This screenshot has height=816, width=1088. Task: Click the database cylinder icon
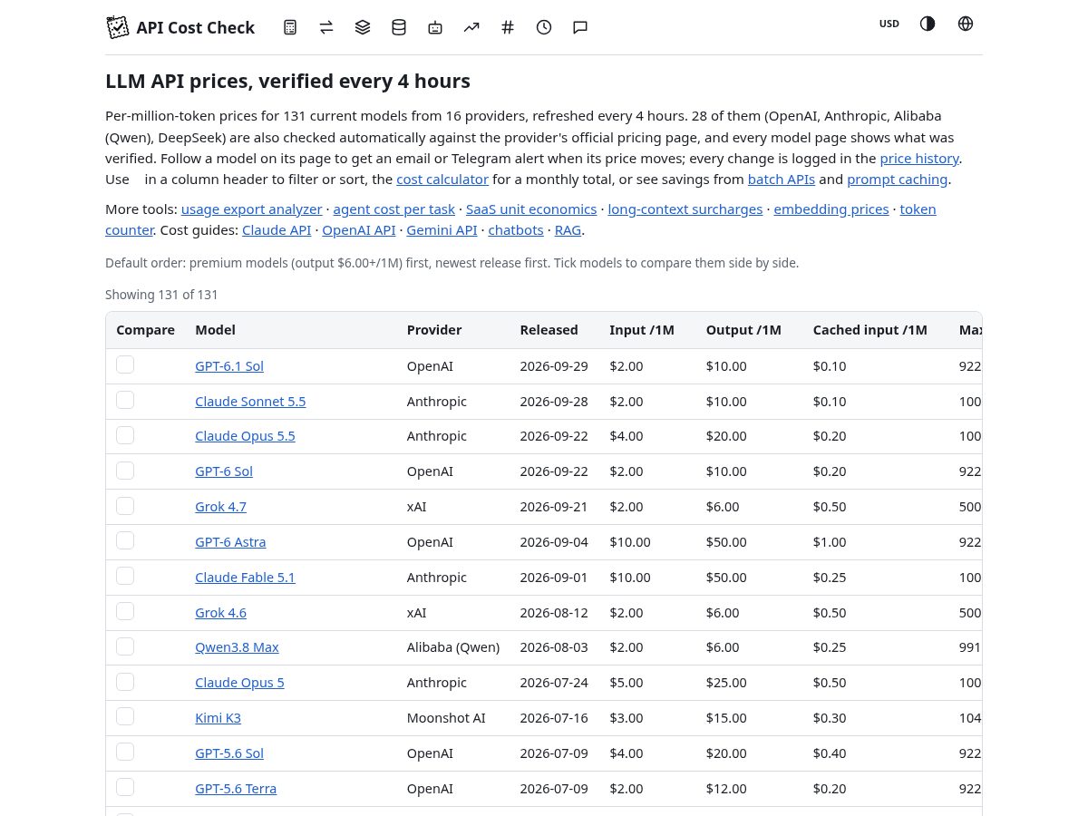click(x=399, y=27)
